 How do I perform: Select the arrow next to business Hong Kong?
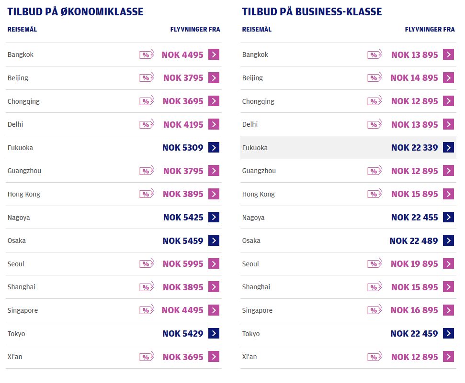click(x=448, y=194)
